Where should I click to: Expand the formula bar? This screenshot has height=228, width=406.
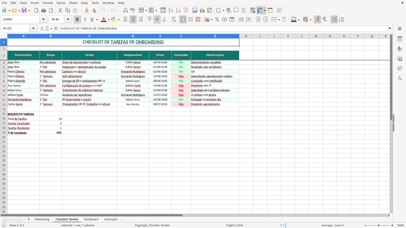(390, 29)
